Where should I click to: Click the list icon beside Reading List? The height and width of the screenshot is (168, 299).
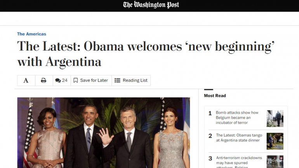(117, 80)
